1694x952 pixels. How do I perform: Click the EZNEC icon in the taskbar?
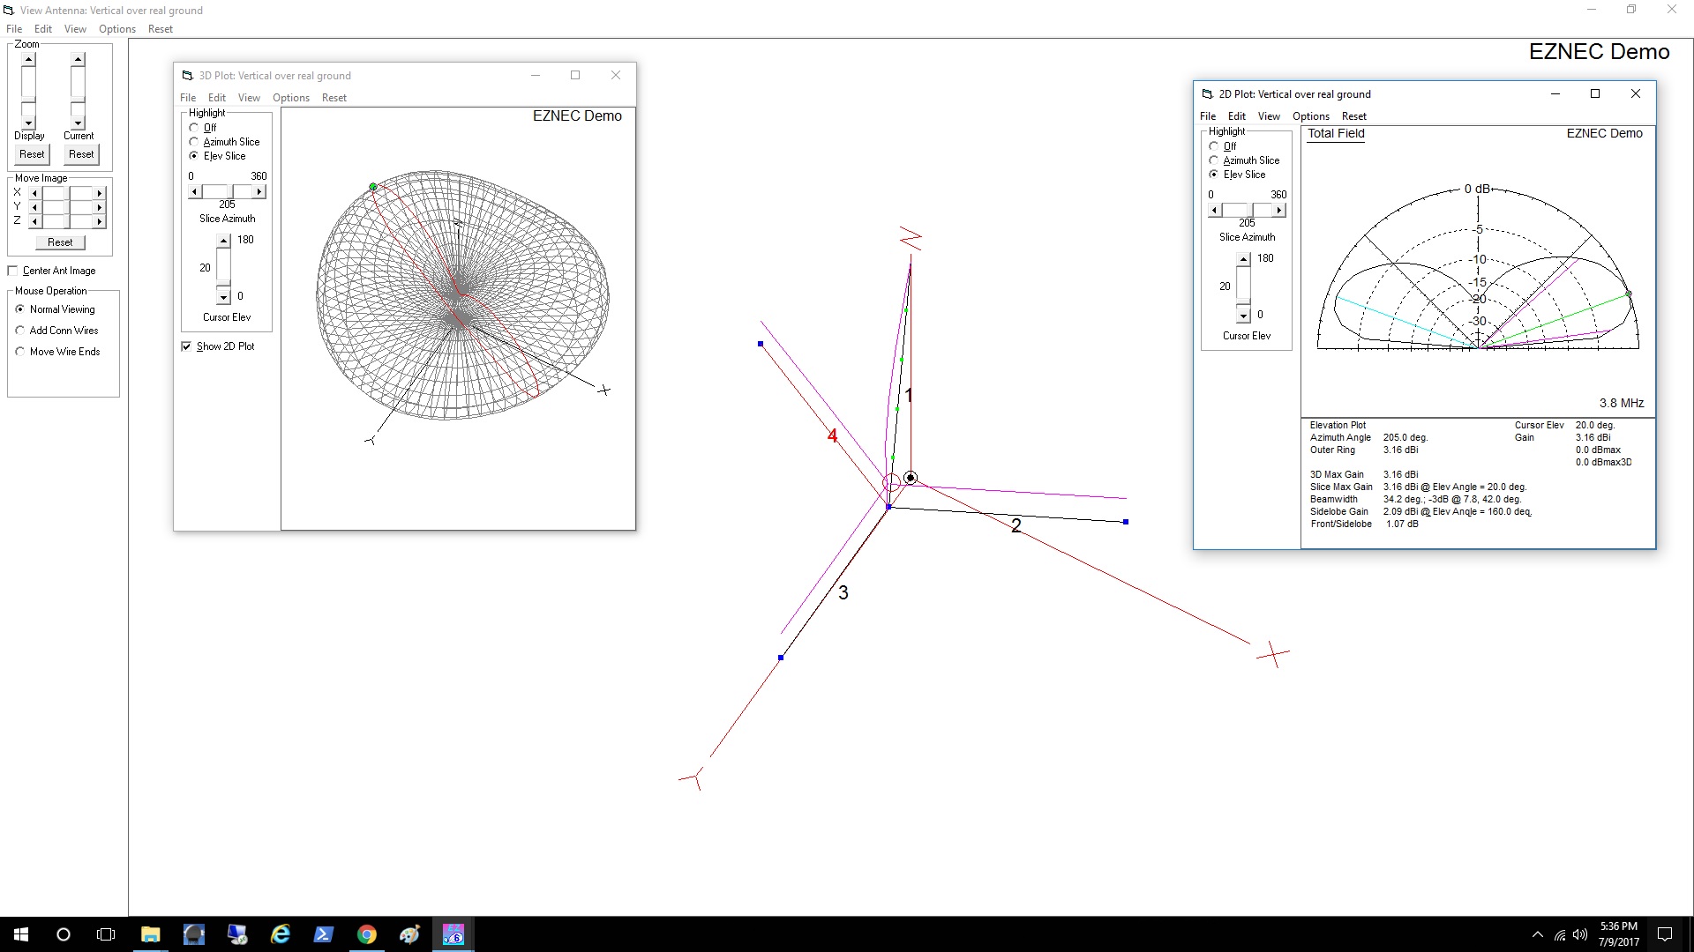point(453,934)
